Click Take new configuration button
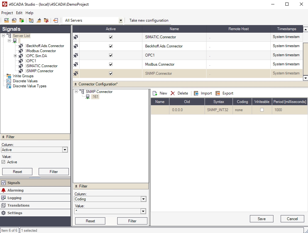The image size is (308, 233). [149, 20]
